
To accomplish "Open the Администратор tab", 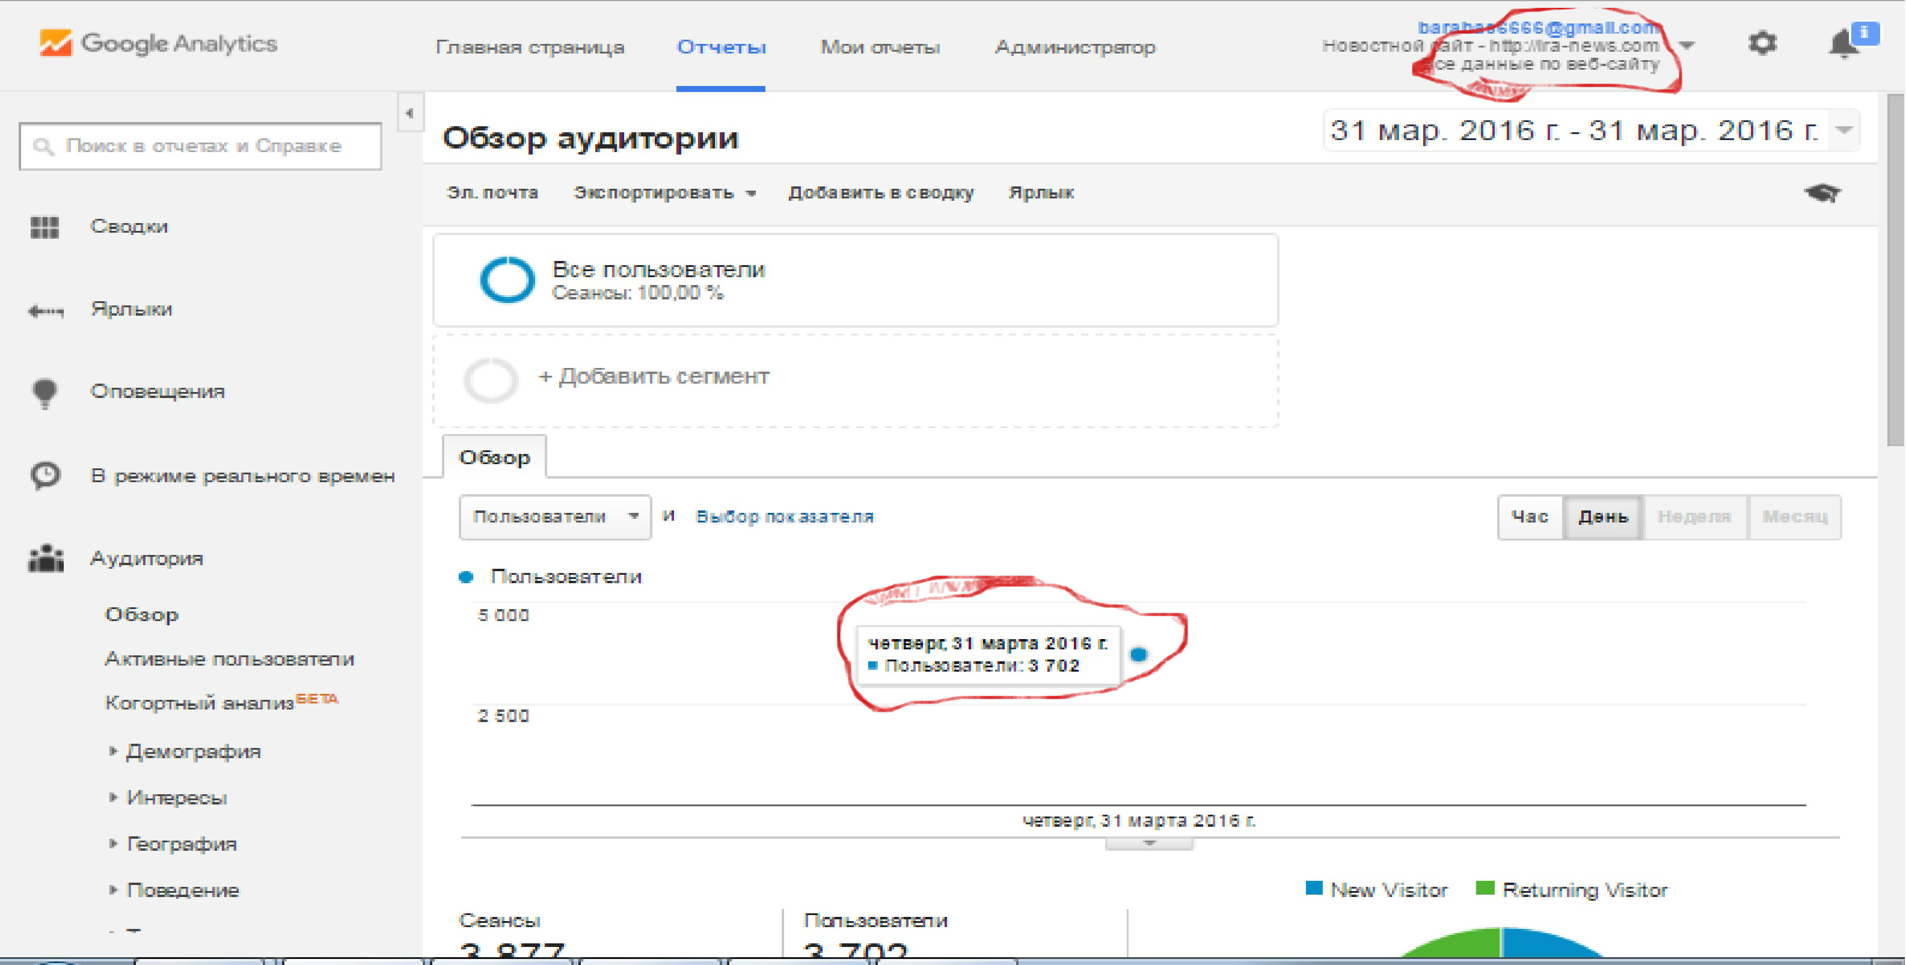I will [x=1074, y=47].
